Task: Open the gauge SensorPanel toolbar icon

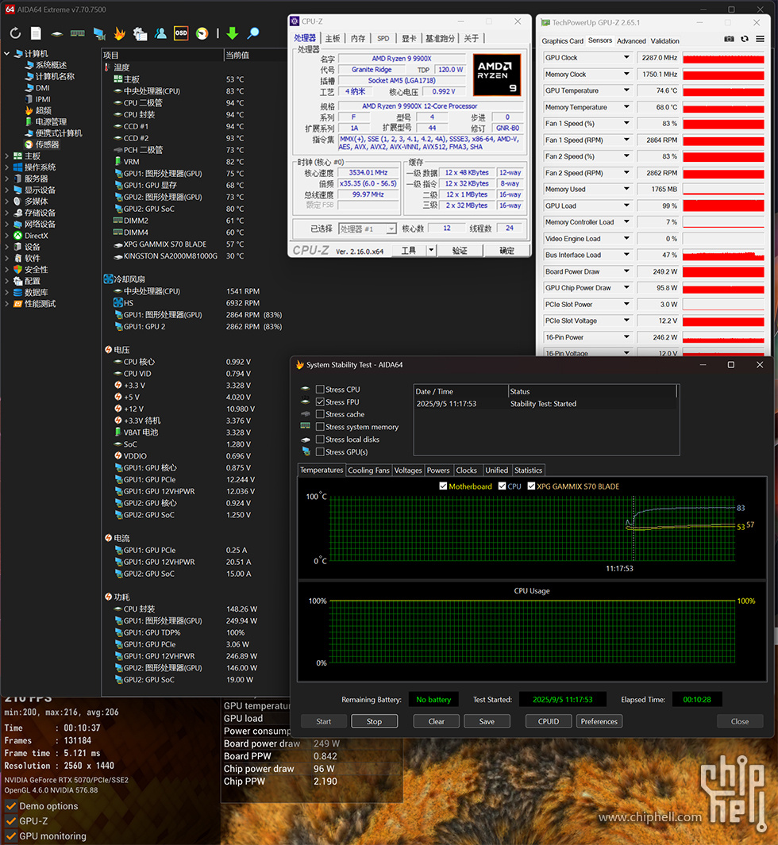Action: pyautogui.click(x=202, y=33)
